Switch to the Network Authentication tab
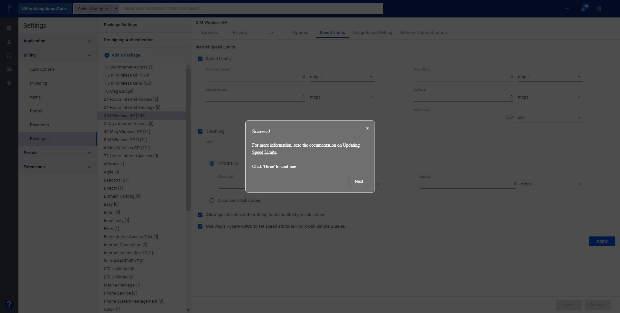This screenshot has height=313, width=620. point(423,33)
